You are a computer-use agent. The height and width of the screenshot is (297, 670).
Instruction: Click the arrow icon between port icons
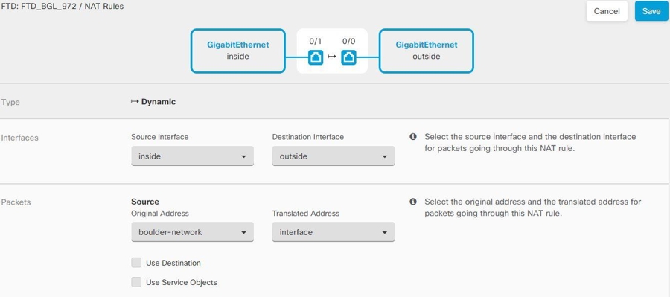tap(332, 57)
